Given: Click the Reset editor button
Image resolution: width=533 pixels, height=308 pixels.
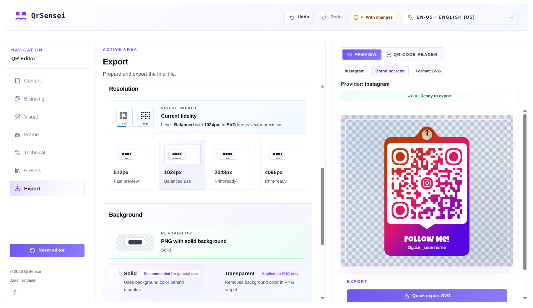Looking at the screenshot, I should coord(47,250).
